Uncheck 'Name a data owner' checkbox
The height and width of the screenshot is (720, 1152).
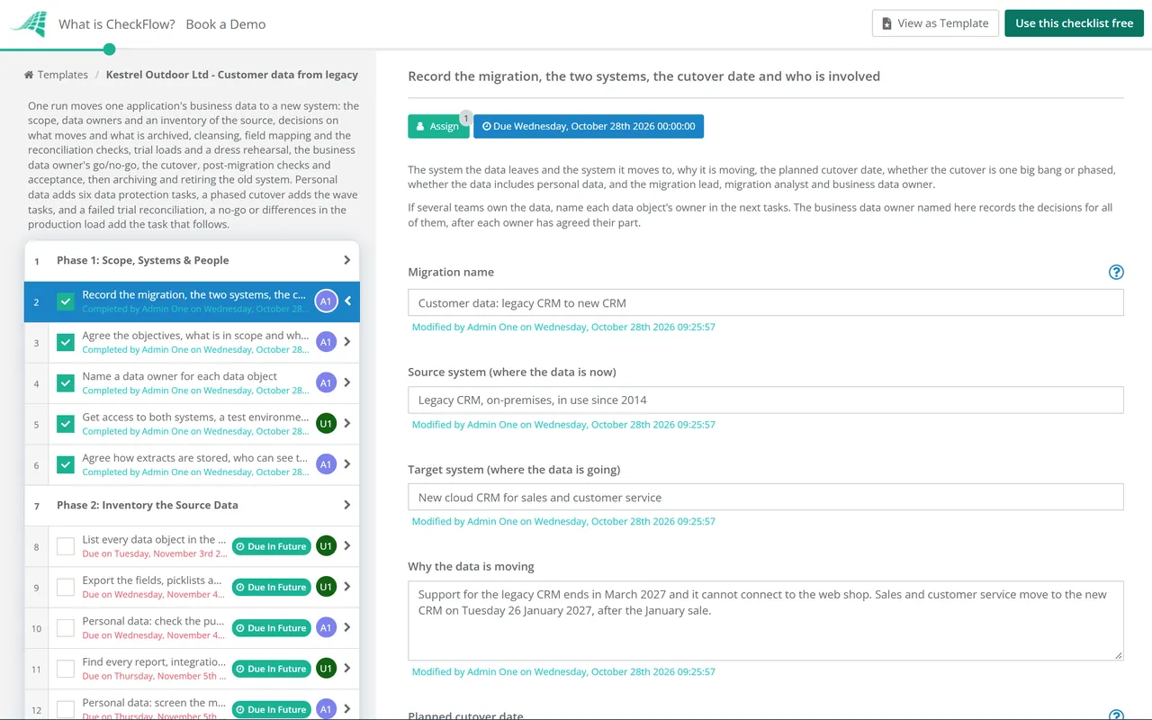click(x=66, y=382)
